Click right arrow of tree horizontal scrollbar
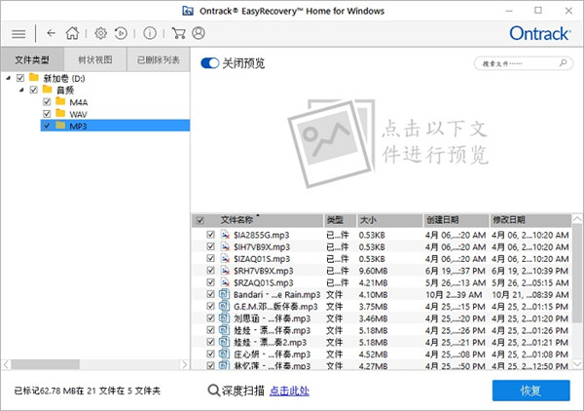The image size is (584, 411). (184, 364)
